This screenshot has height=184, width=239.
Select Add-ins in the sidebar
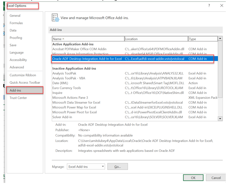25,90
